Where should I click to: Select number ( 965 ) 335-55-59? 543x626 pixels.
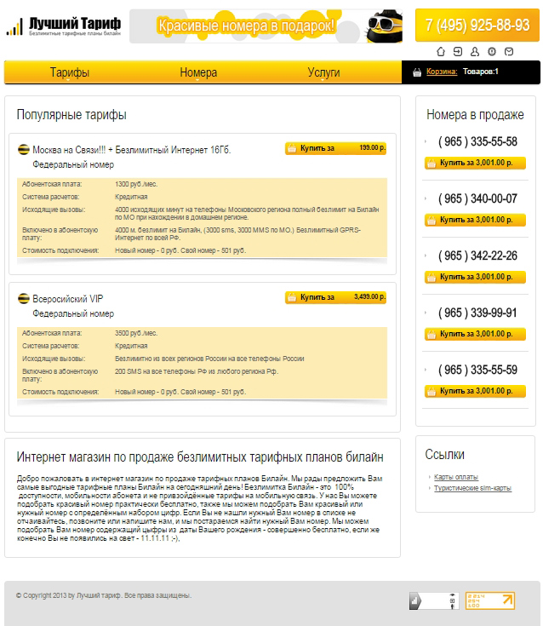[477, 370]
